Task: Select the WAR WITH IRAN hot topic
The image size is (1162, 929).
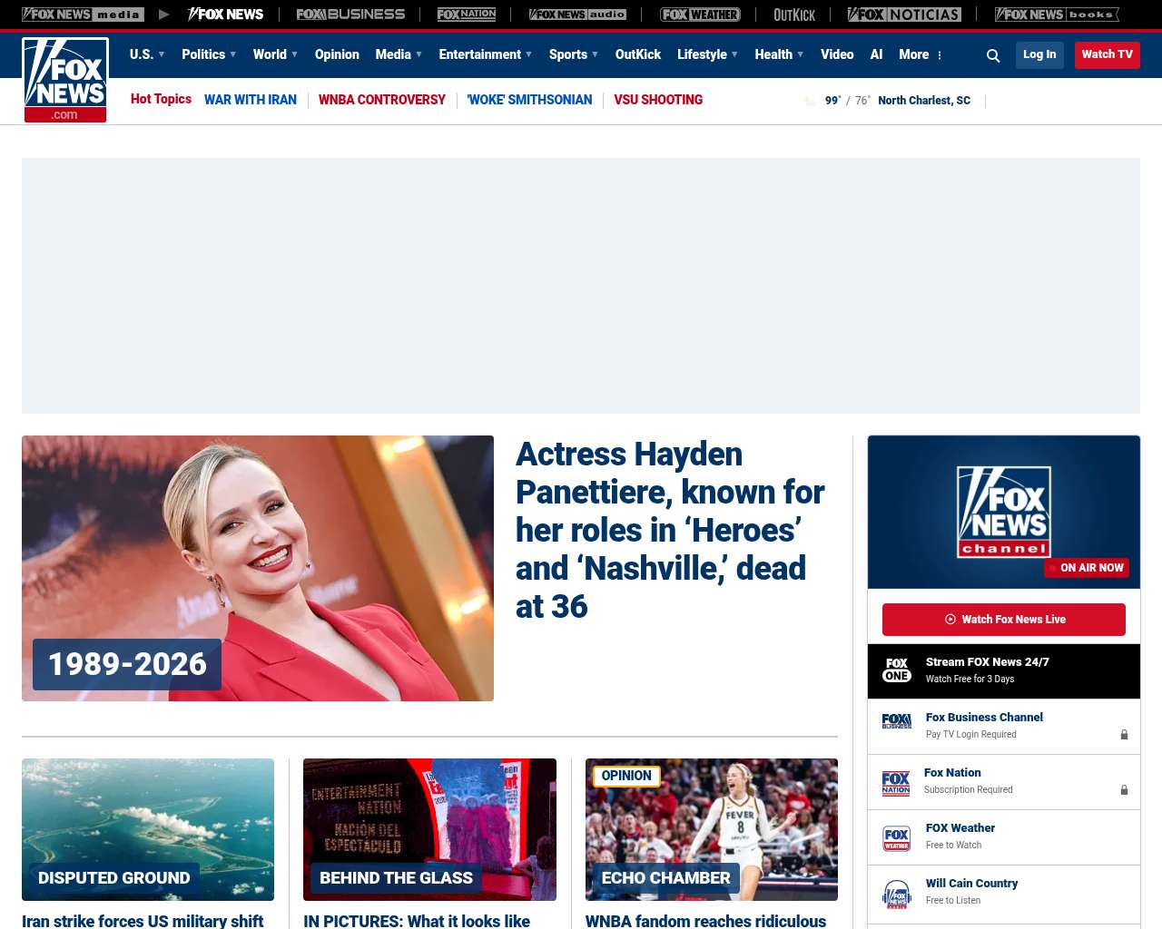Action: (x=251, y=100)
